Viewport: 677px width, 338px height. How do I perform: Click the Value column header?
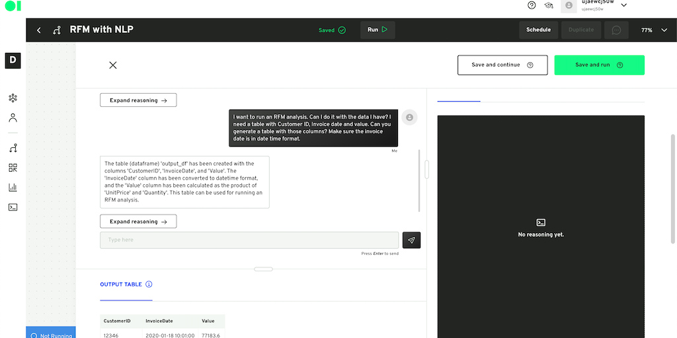click(x=208, y=321)
